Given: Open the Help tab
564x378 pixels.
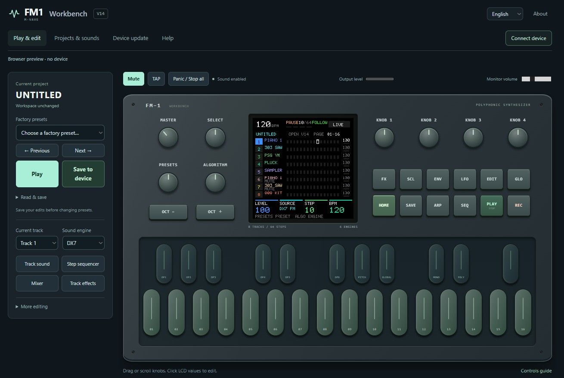Looking at the screenshot, I should [x=167, y=38].
